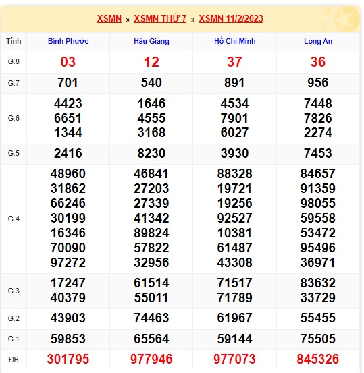Click G.3 number 71789
The image size is (364, 373).
[x=234, y=298]
